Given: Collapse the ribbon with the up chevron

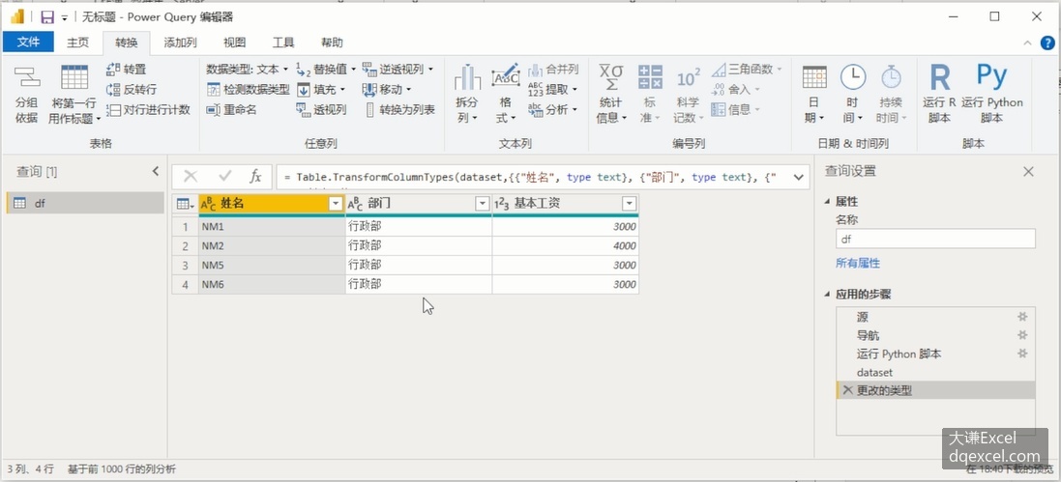Looking at the screenshot, I should pos(1028,43).
